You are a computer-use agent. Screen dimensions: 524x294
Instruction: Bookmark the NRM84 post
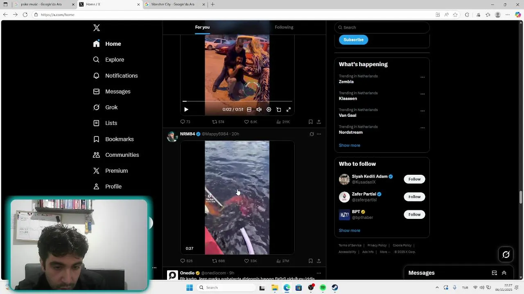(x=311, y=261)
